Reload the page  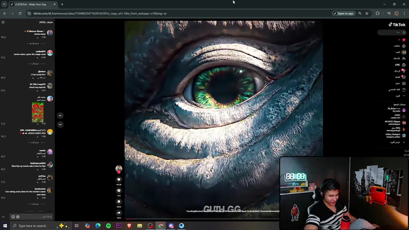20,13
